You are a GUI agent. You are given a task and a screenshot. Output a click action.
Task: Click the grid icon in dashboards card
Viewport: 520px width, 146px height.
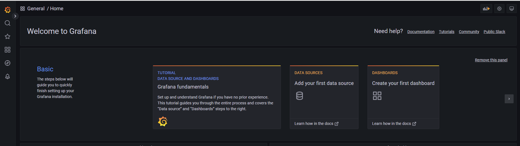(377, 96)
